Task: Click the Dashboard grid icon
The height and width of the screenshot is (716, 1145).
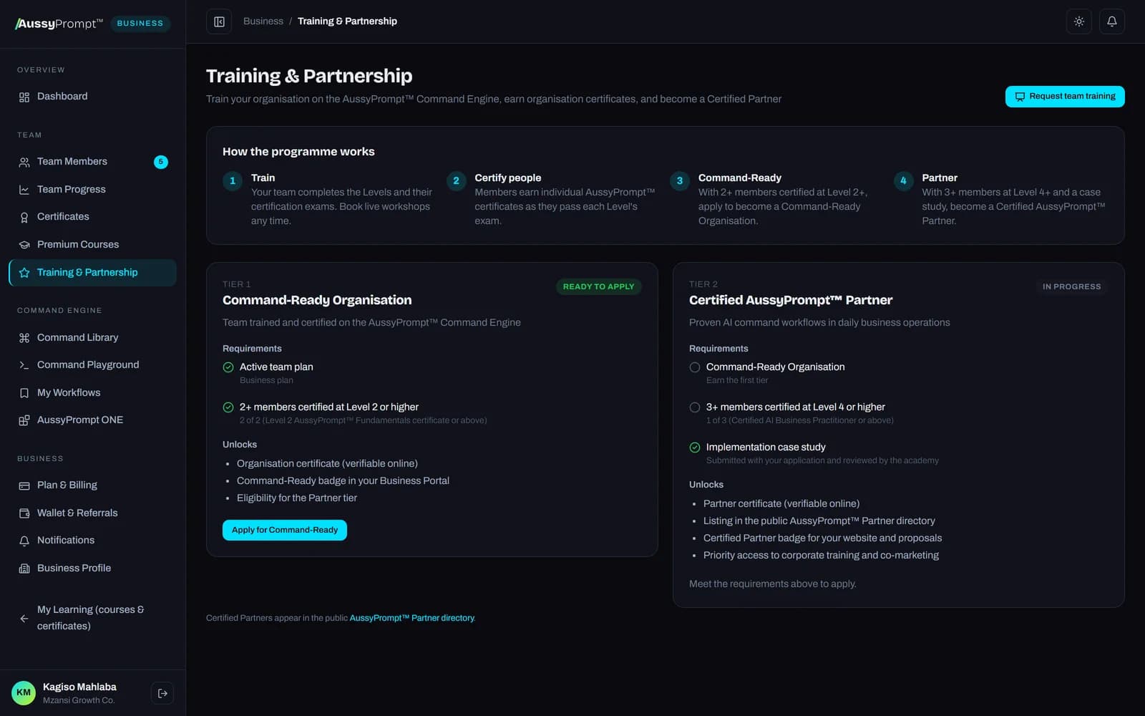Action: click(x=24, y=97)
